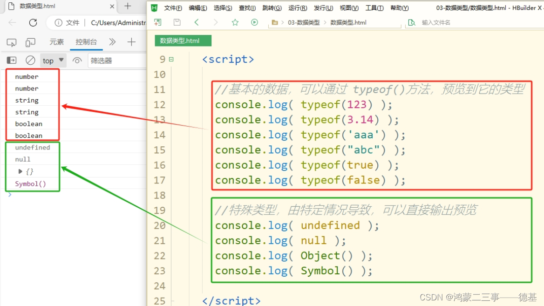Click the console input prompt
This screenshot has height=306, width=544.
coord(10,195)
